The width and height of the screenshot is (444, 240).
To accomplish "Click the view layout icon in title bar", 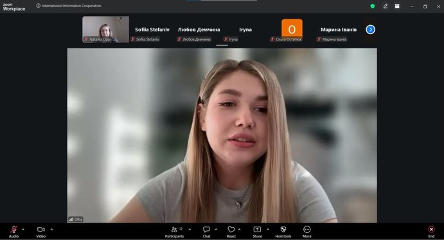I will (x=397, y=6).
